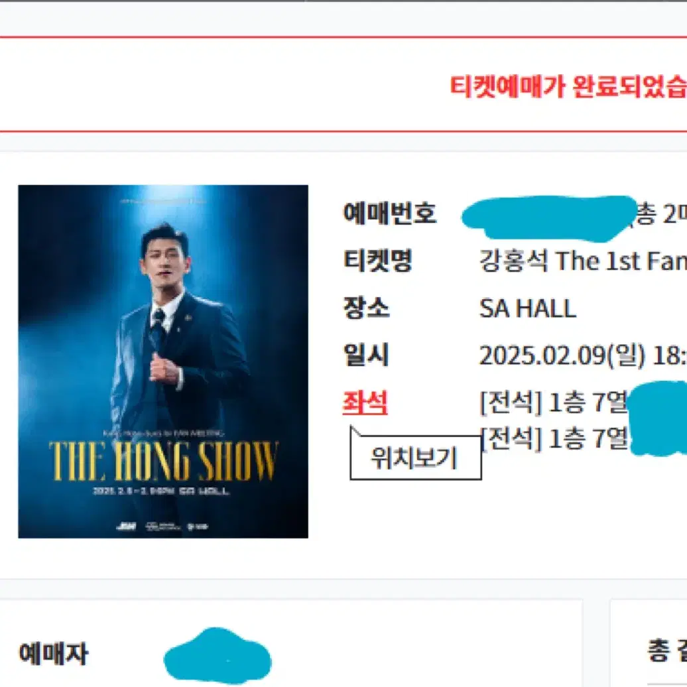Click the 장소 label
687x687 pixels.
(366, 308)
